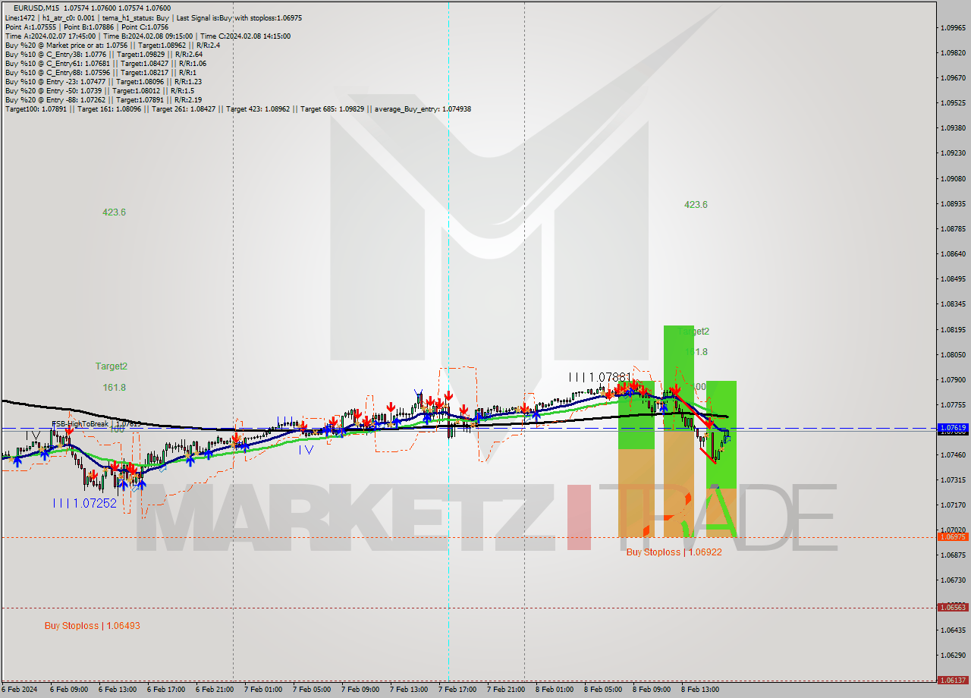Click price axis value 1.09525
The height and width of the screenshot is (698, 971).
tap(953, 102)
